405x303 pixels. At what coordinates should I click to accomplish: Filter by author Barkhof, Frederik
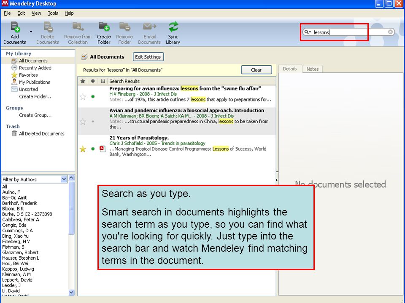pos(20,203)
